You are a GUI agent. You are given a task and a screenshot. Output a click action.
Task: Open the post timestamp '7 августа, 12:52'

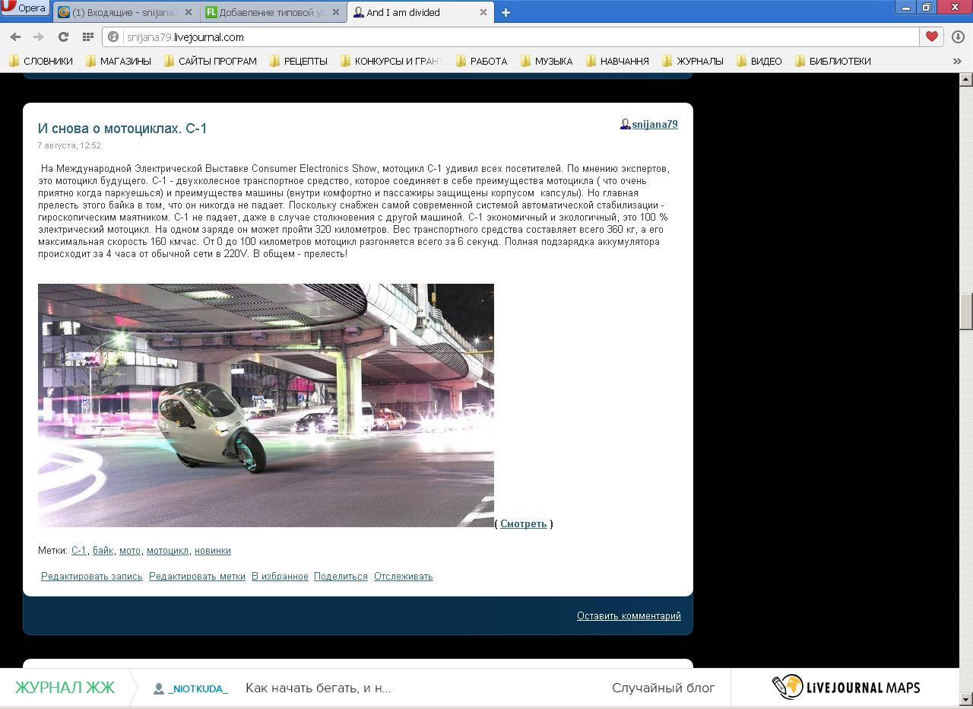point(69,145)
